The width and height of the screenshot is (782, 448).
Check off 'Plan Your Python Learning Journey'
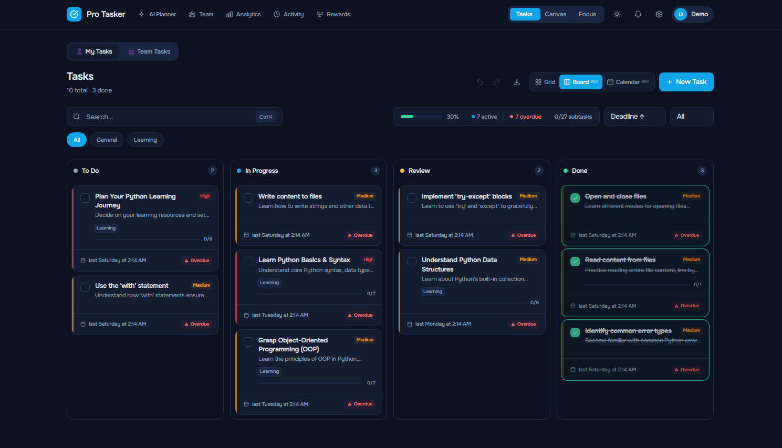coord(85,198)
